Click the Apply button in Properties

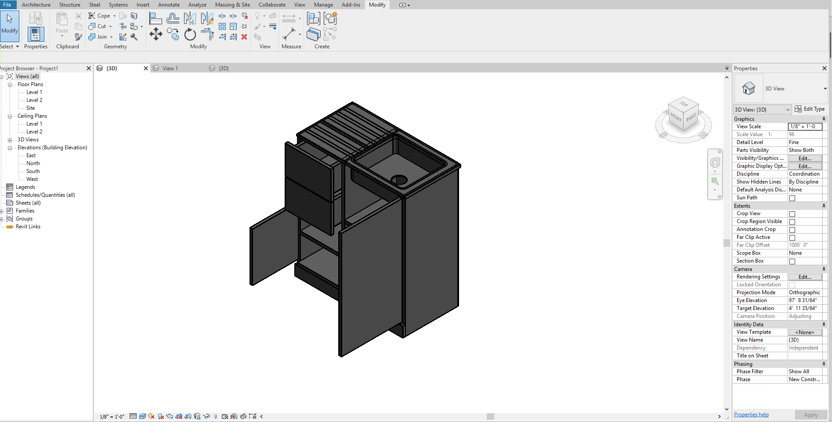click(x=811, y=415)
